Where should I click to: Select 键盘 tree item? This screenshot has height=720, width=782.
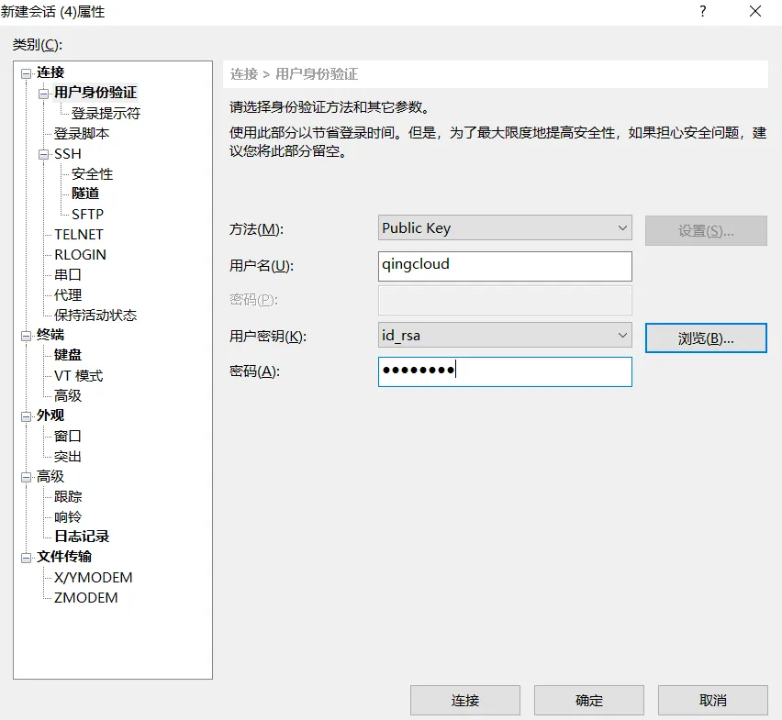coord(67,355)
